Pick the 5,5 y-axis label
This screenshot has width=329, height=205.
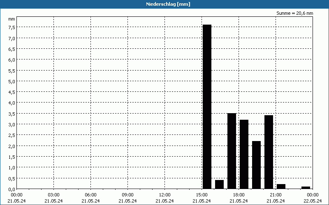pyautogui.click(x=12, y=71)
